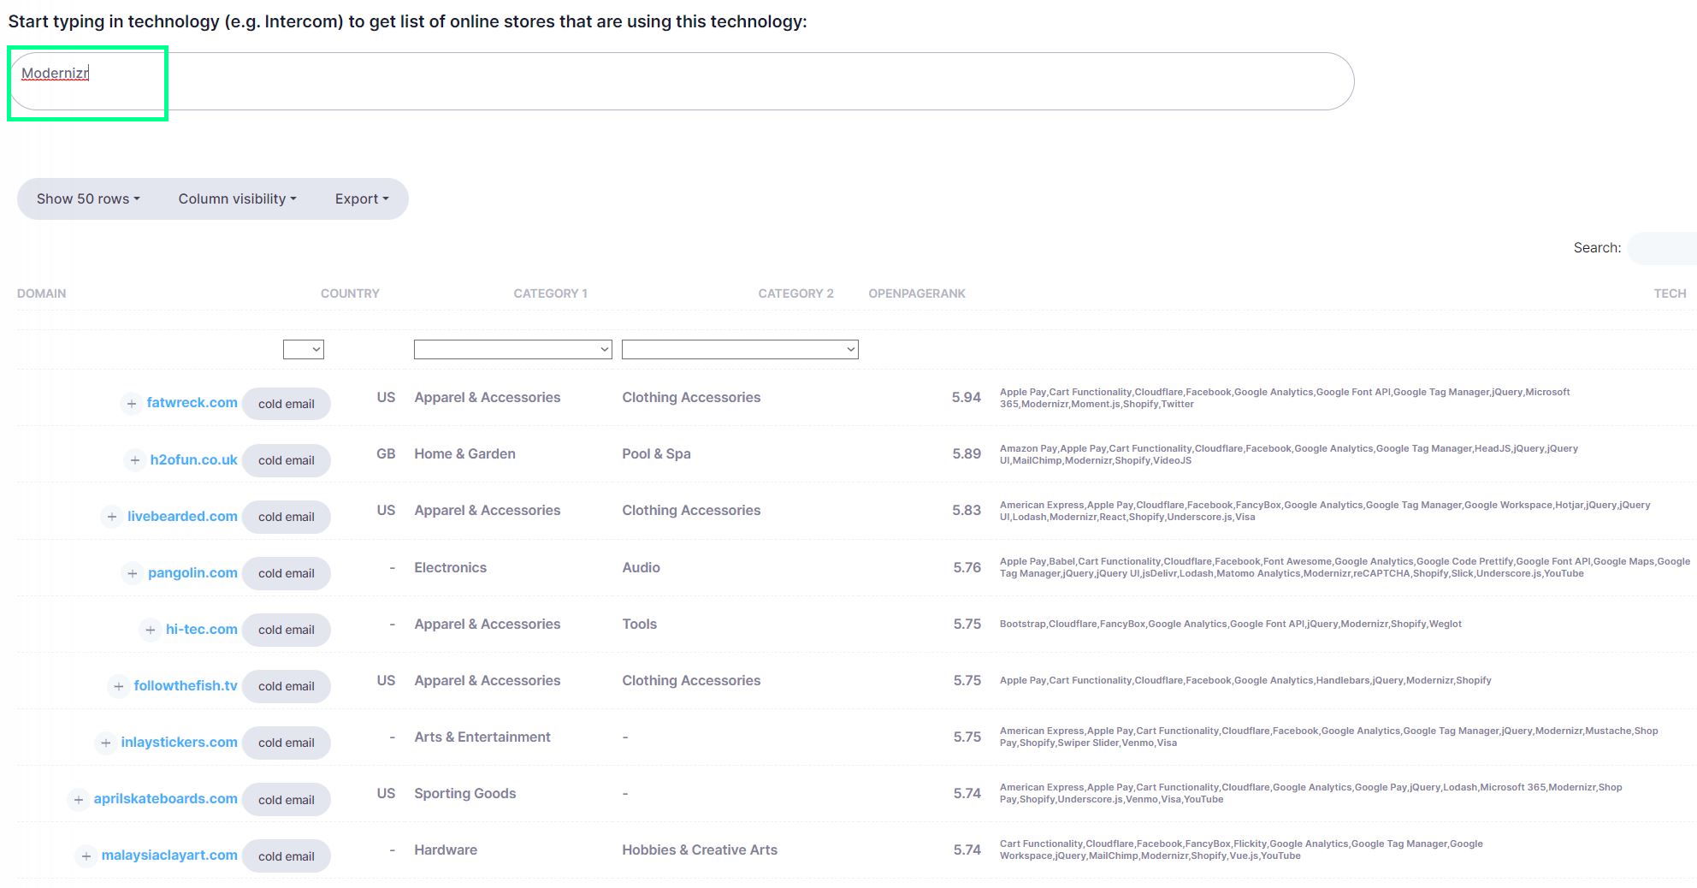Open the fatwreck.com link
This screenshot has height=888, width=1697.
pos(192,402)
